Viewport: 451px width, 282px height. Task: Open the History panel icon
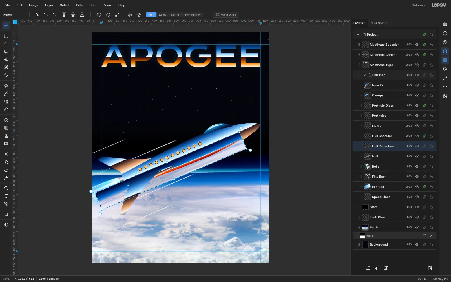(x=445, y=69)
